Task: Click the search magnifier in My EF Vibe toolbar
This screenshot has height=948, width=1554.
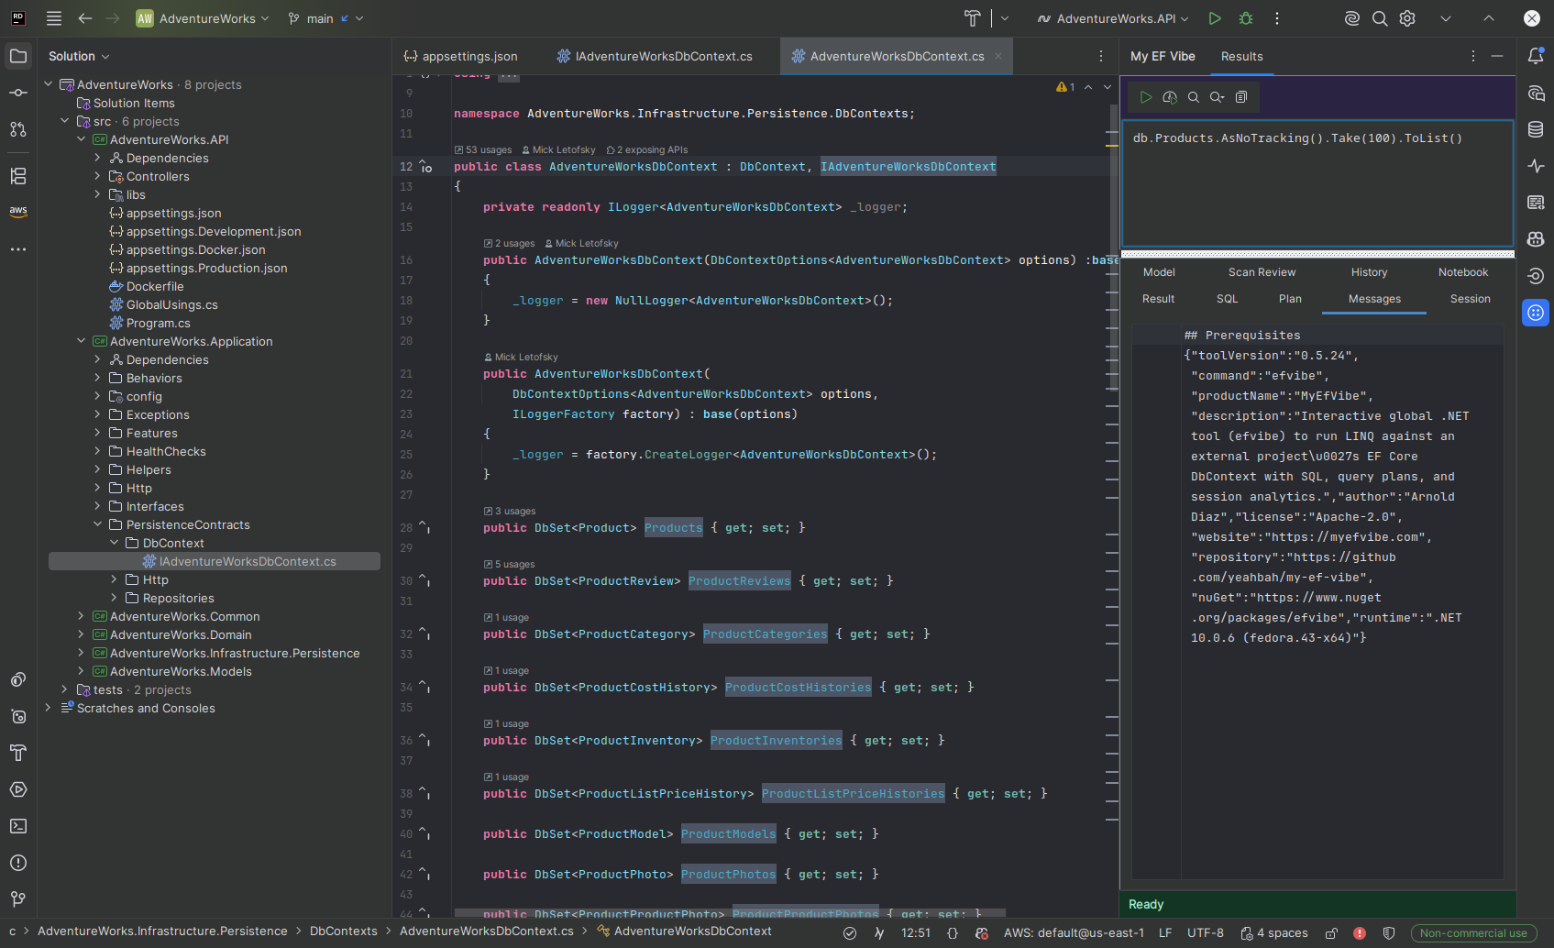Action: point(1194,97)
